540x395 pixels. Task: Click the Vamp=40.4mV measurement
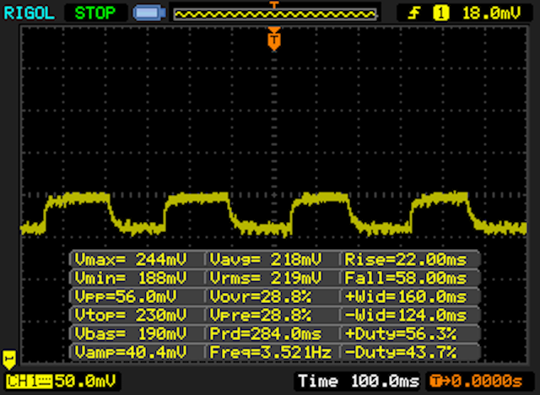(x=131, y=352)
